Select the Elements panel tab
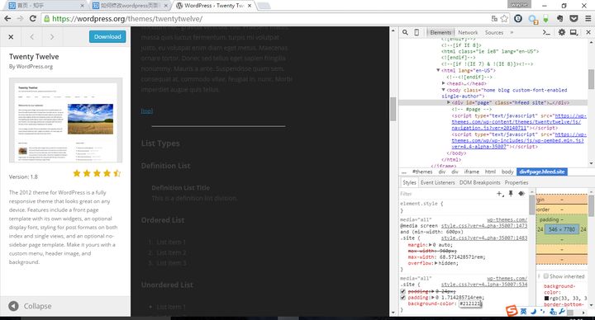The image size is (595, 320). pyautogui.click(x=440, y=32)
